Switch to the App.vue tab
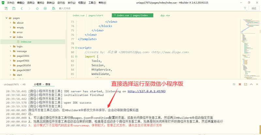The height and width of the screenshot is (135, 261). pyautogui.click(x=165, y=15)
